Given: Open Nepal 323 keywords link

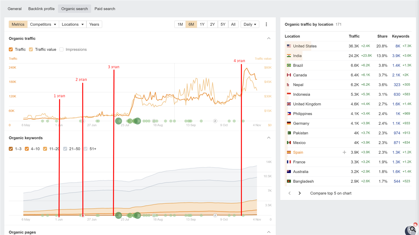Looking at the screenshot, I should click(x=397, y=85).
